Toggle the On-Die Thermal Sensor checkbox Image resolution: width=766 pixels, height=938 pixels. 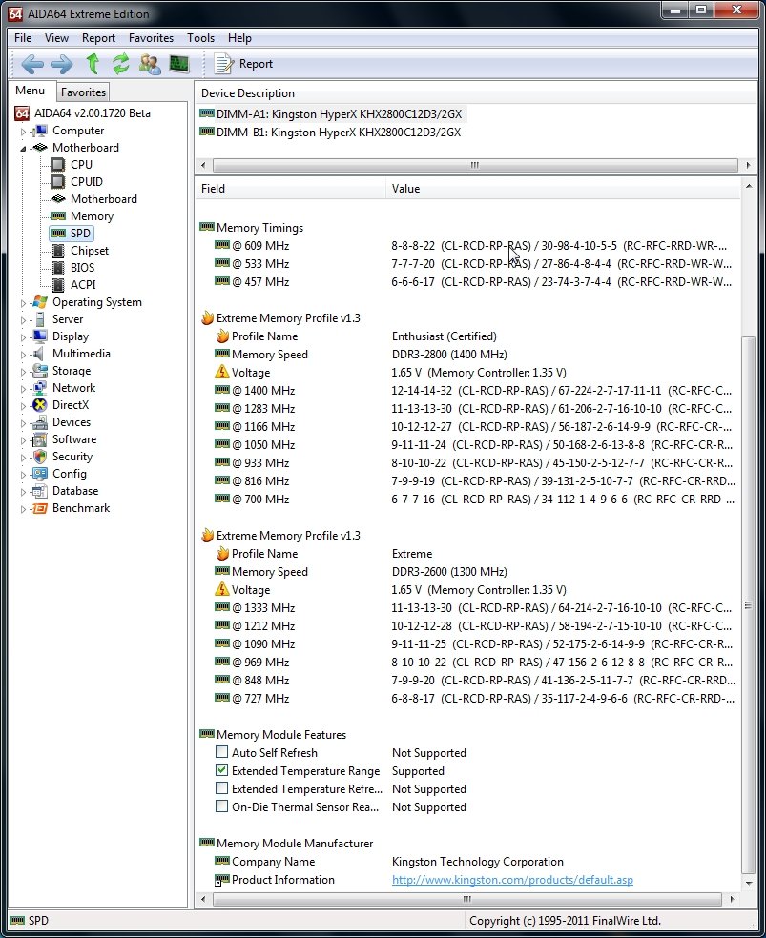click(222, 806)
